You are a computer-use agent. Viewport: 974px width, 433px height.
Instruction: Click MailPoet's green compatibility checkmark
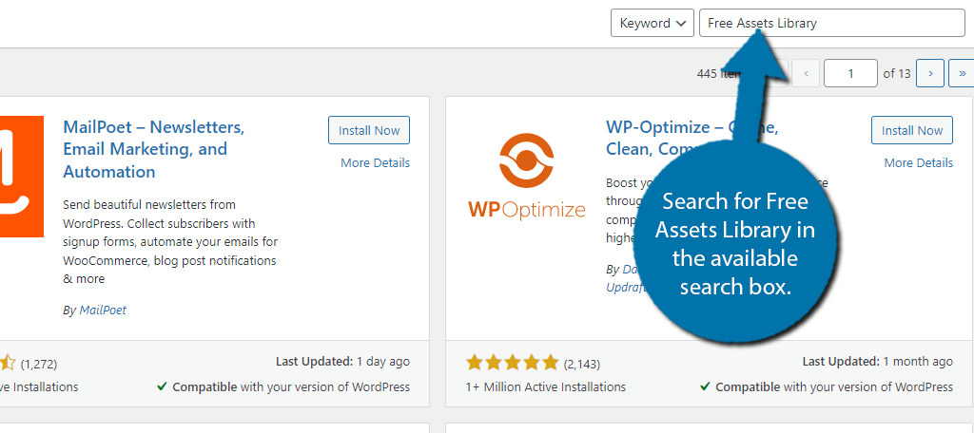tap(162, 386)
